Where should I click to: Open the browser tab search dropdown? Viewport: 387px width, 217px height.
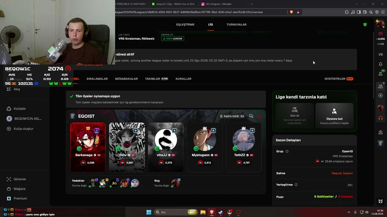[356, 4]
